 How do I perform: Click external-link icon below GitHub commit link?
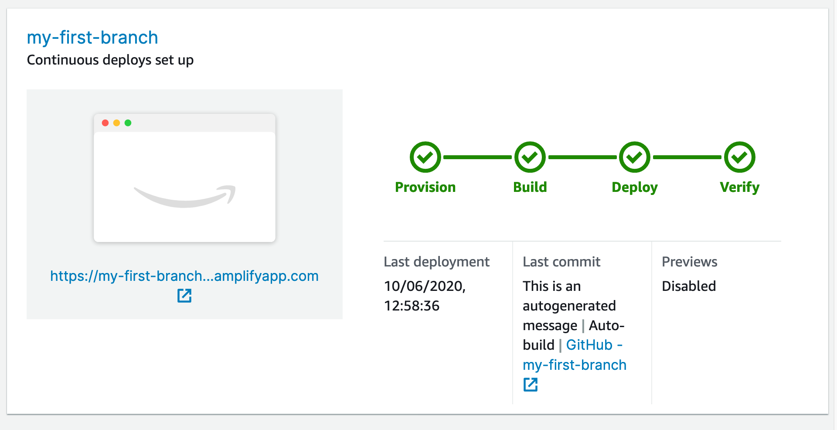click(x=531, y=385)
